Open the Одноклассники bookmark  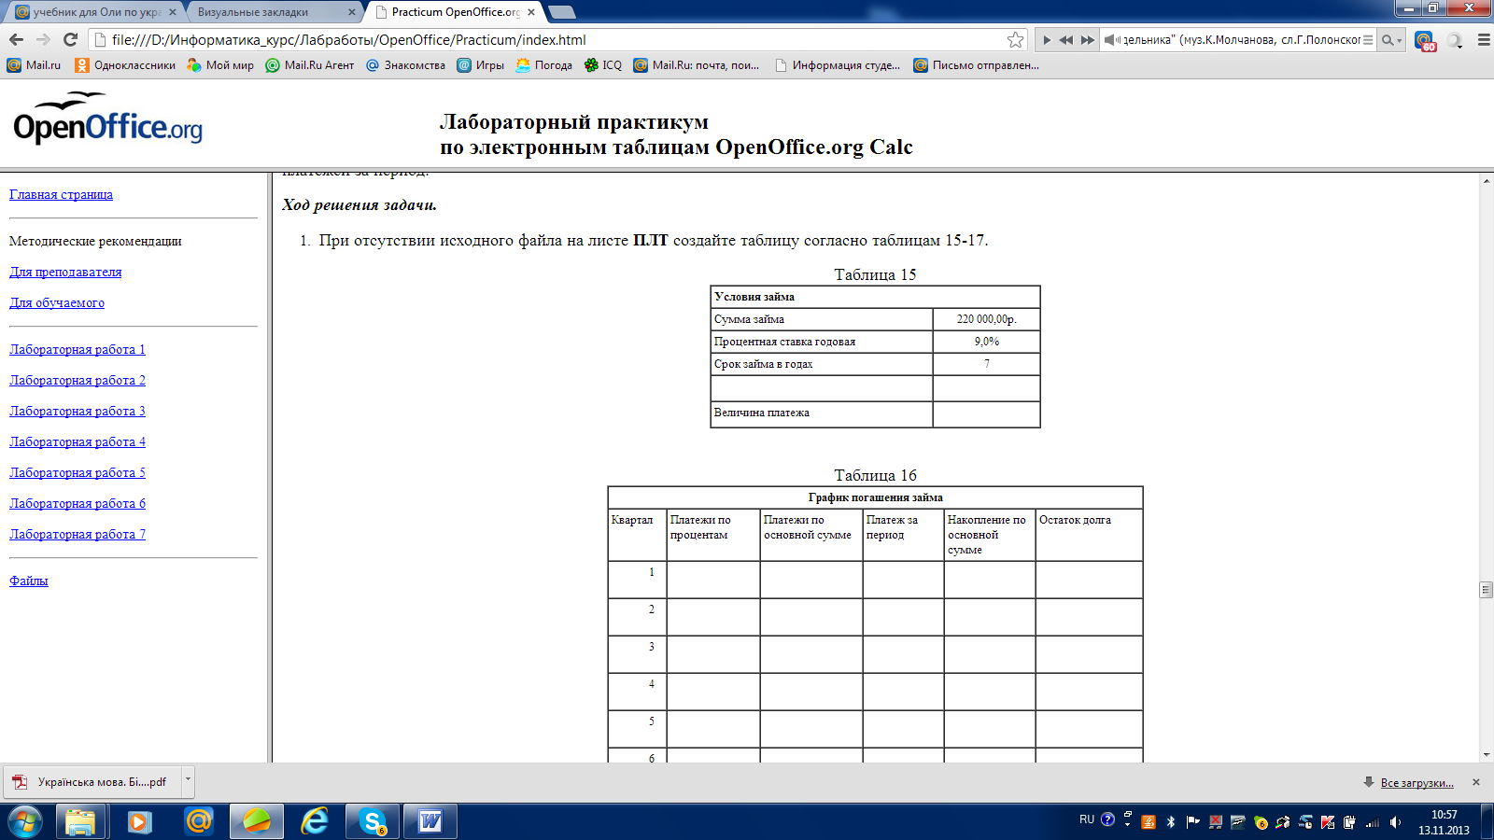[125, 65]
